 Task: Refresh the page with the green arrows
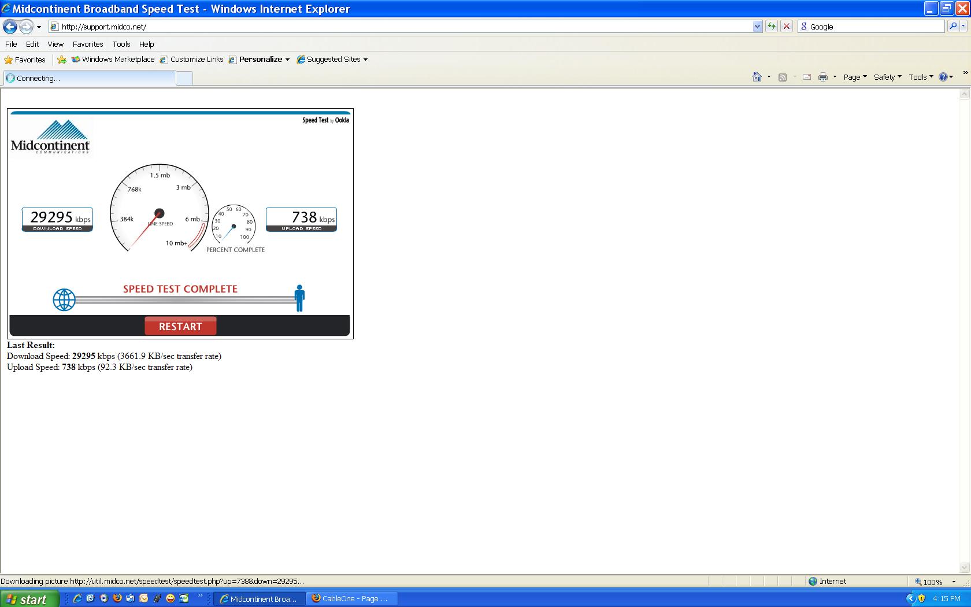click(772, 27)
